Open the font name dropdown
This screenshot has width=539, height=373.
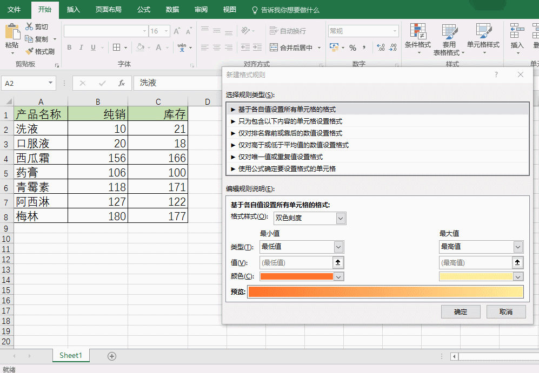pos(144,31)
